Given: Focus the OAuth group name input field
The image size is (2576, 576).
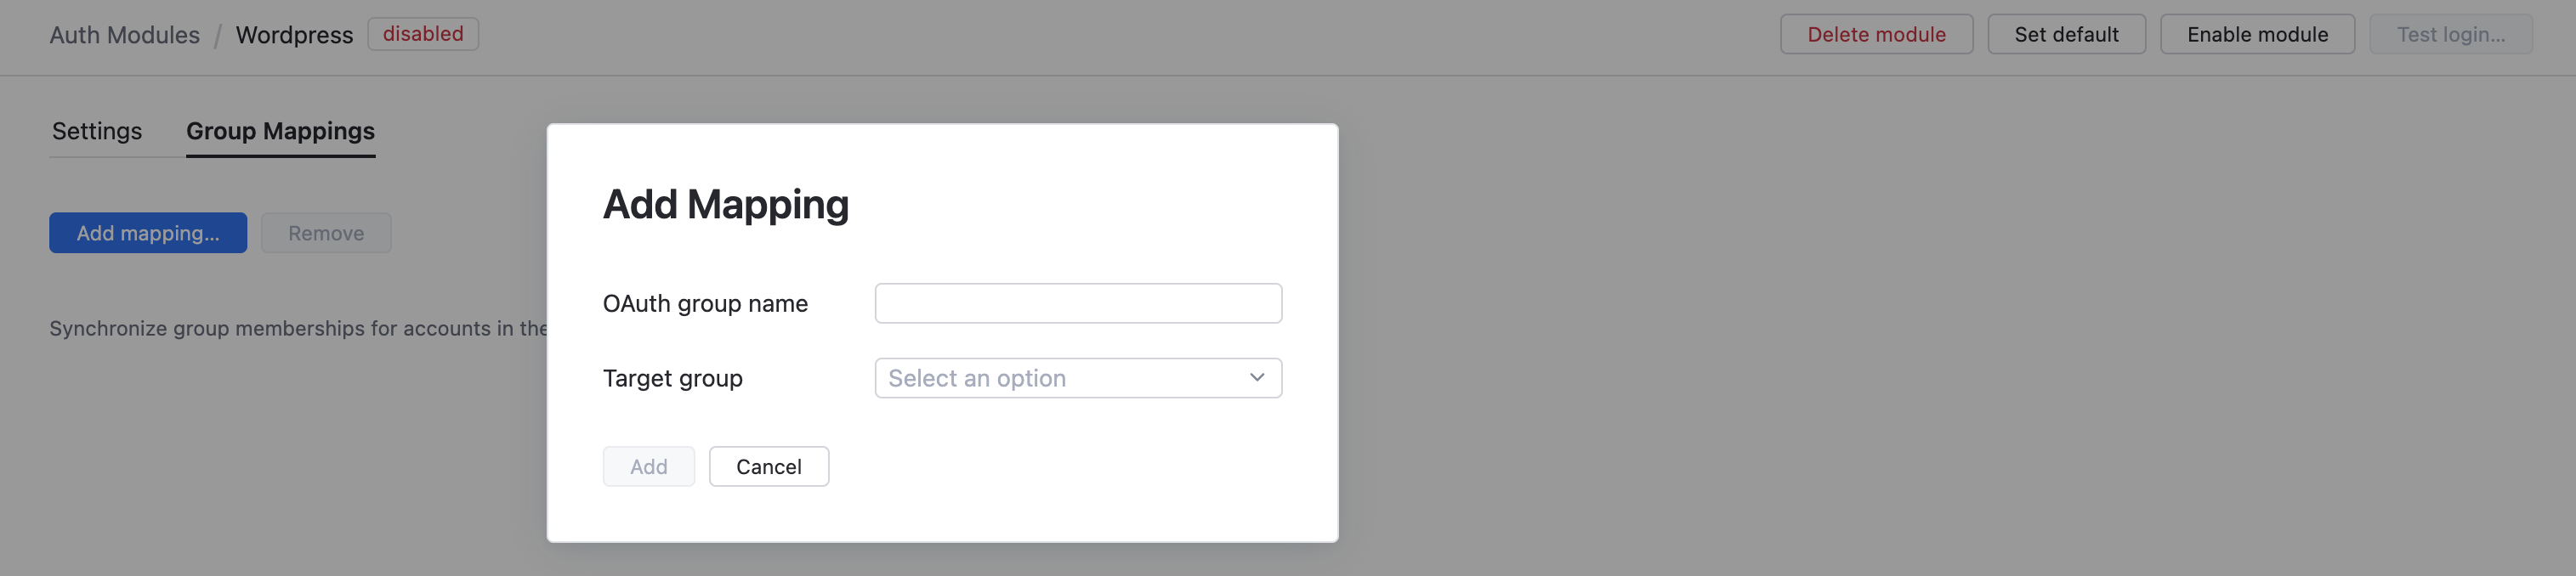Looking at the screenshot, I should [x=1077, y=302].
